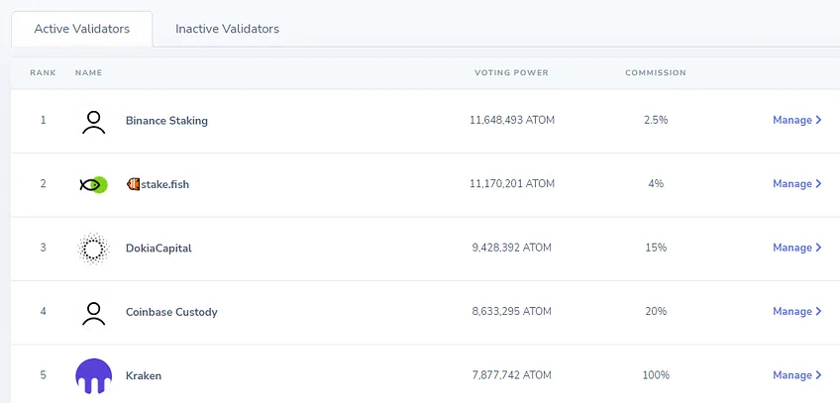This screenshot has width=840, height=403.
Task: Select the Active Validators tab
Action: pyautogui.click(x=82, y=29)
